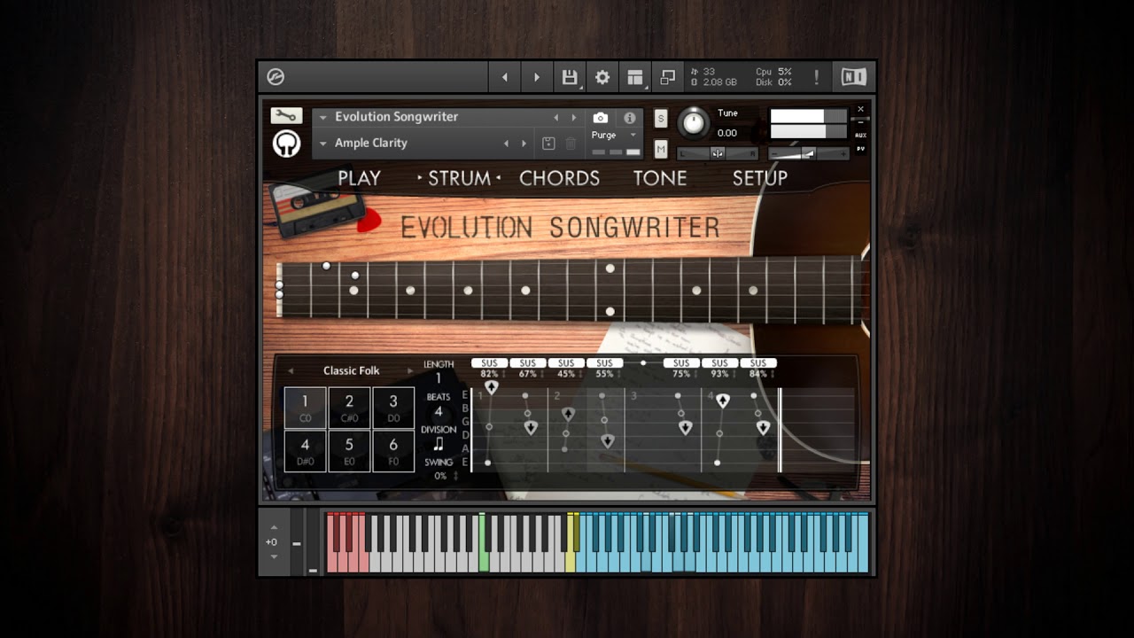Expand the Evolution Songwriter instrument dropdown
Image resolution: width=1134 pixels, height=638 pixels.
(x=323, y=117)
